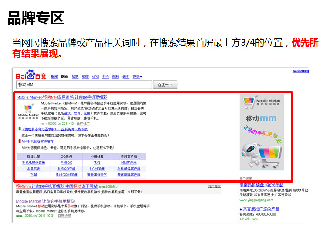Click the 品牌推广 link
This screenshot has height=233, width=327.
pyautogui.click(x=83, y=123)
